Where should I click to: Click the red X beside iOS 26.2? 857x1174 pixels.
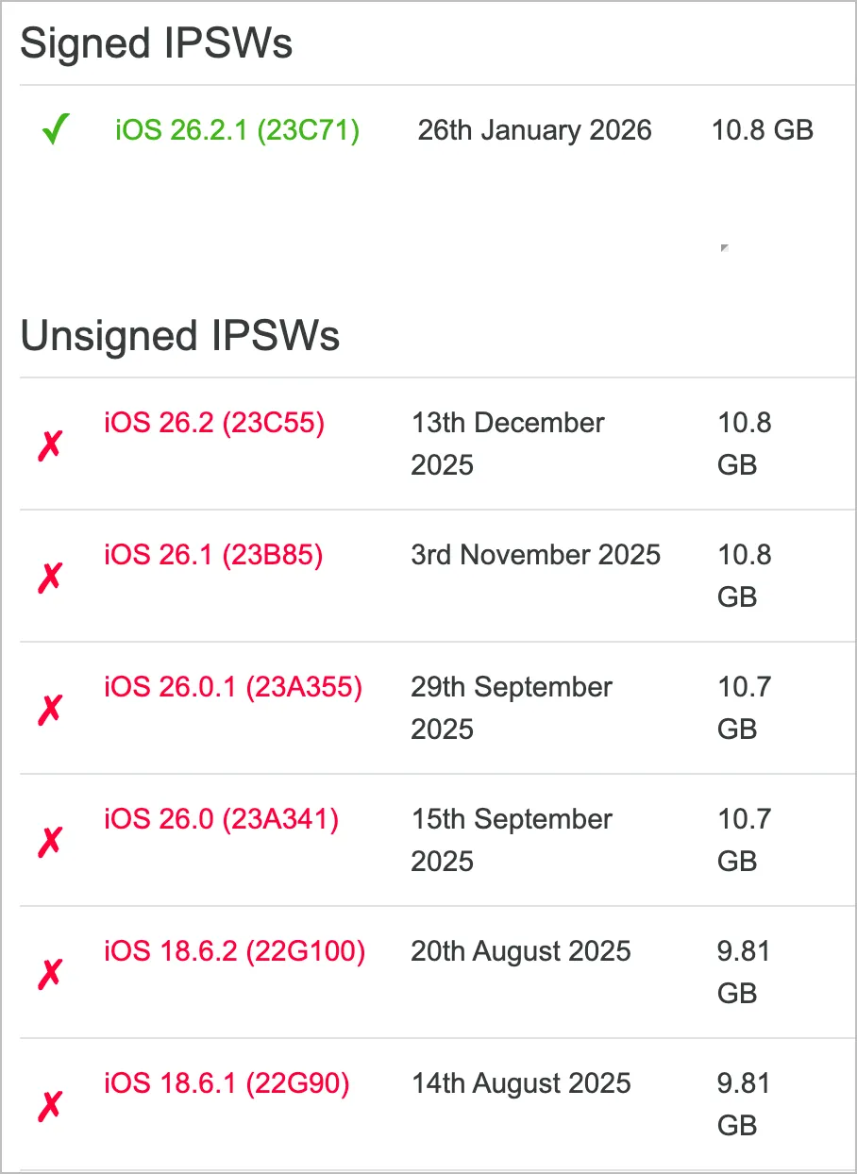tap(49, 444)
